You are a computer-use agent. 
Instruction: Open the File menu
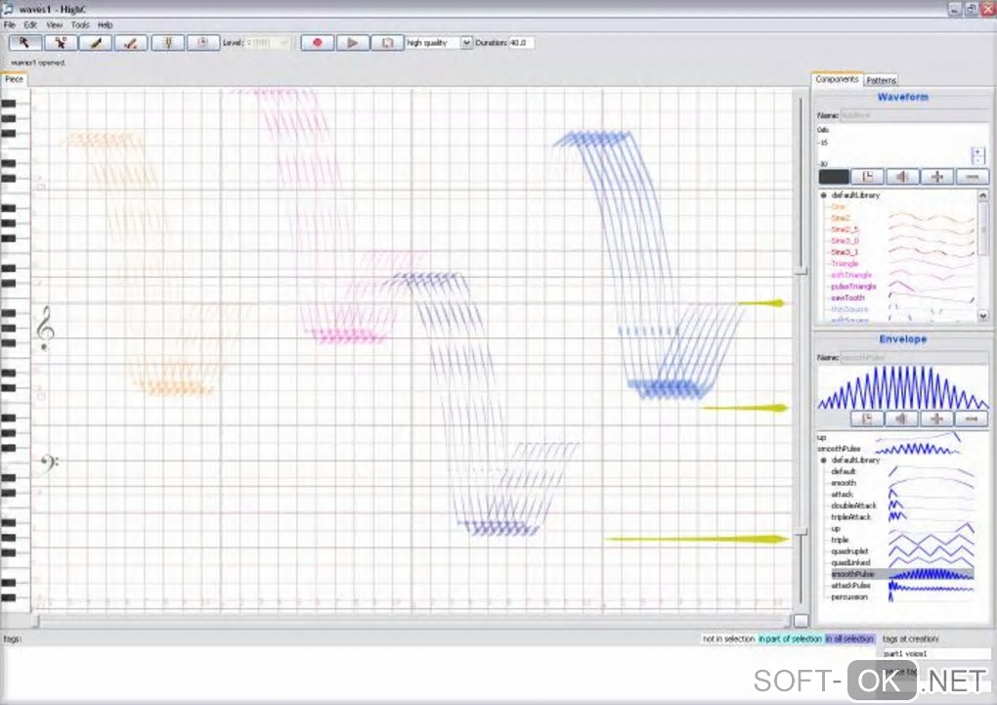[10, 24]
